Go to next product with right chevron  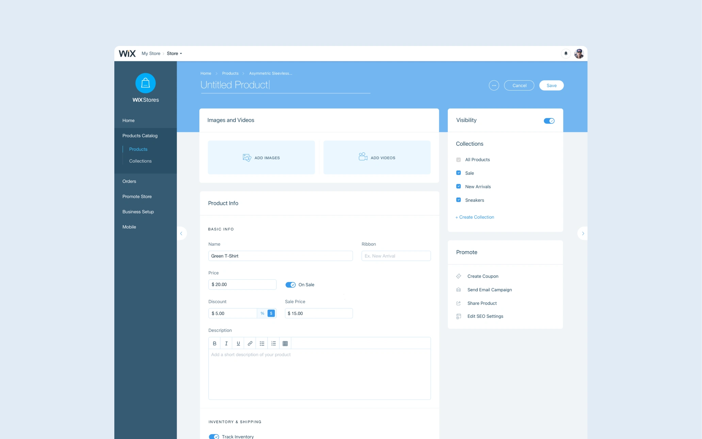coord(583,233)
